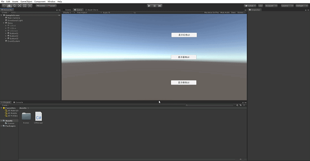Viewport: 310px width, 161px height.
Task: Switch to the Console tab
Action: (18, 102)
